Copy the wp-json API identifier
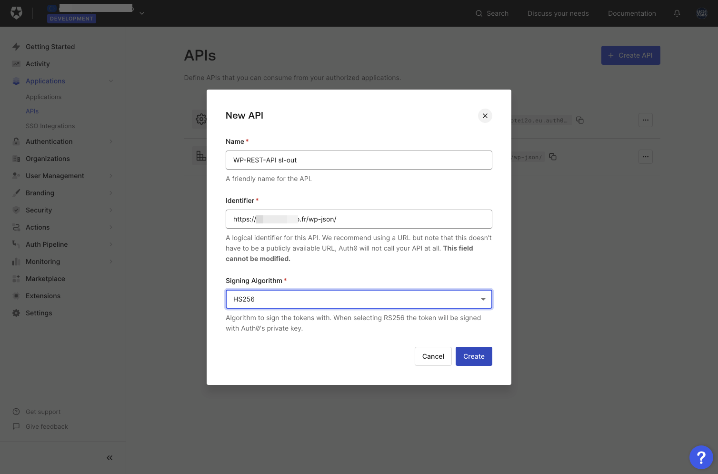The height and width of the screenshot is (474, 718). pyautogui.click(x=553, y=157)
